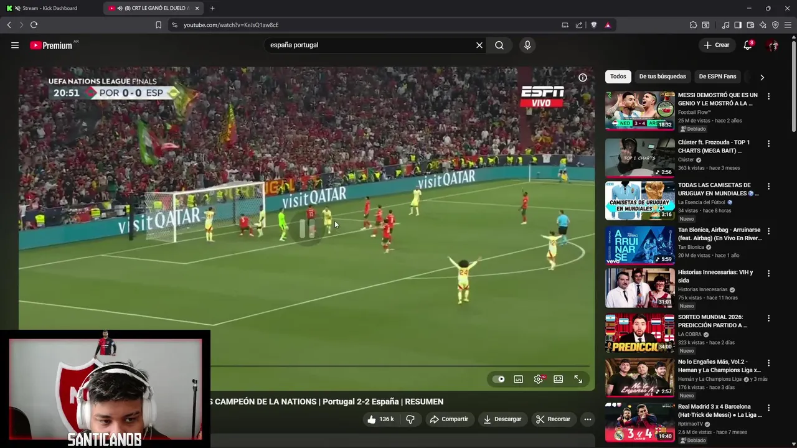The image size is (797, 448).
Task: Open Brave Wallet icon
Action: 750,25
